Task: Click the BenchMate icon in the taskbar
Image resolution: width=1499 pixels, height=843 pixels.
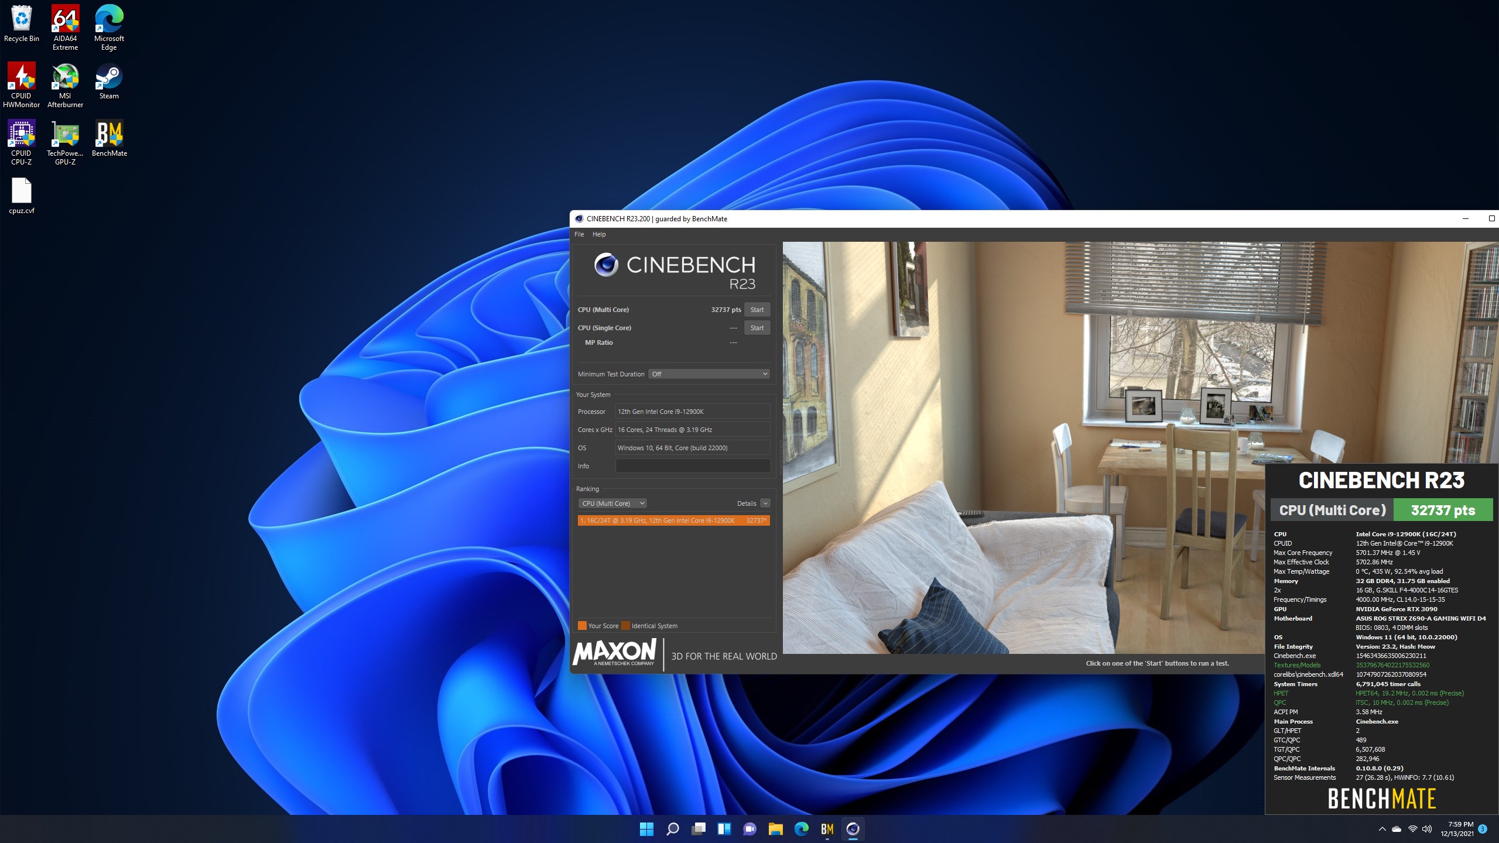Action: click(827, 829)
